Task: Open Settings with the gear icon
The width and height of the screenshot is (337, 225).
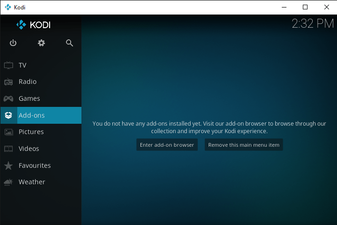Action: tap(41, 43)
